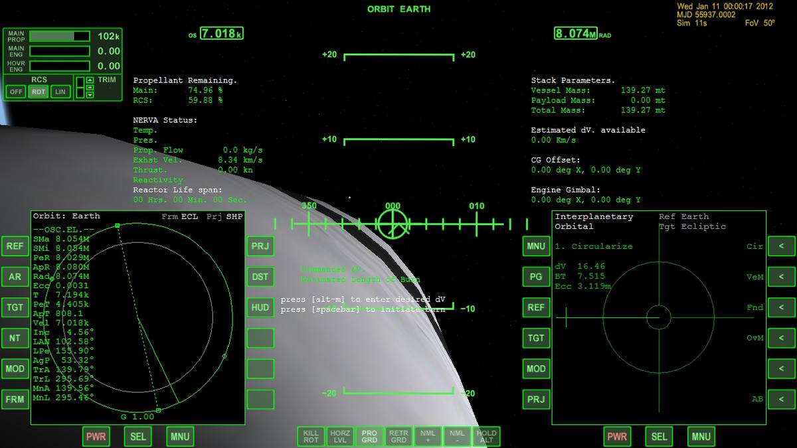Click the Orbit MFD's PRJ button

(x=260, y=246)
